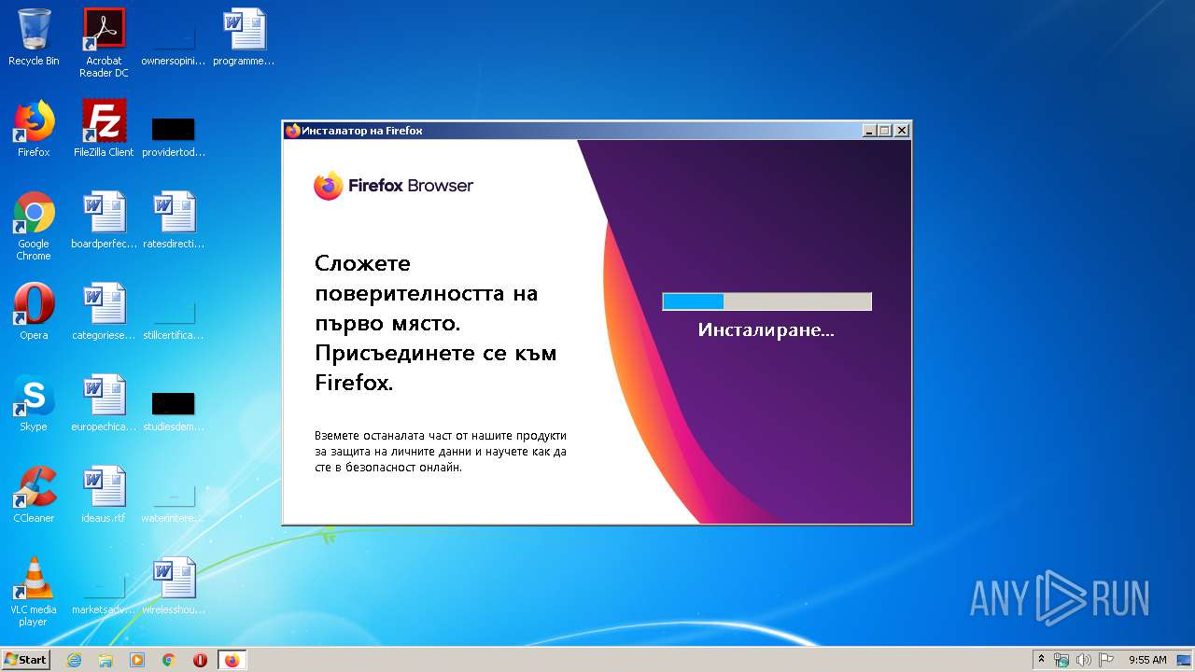The height and width of the screenshot is (672, 1195).
Task: Open the programme... Word document
Action: tap(244, 37)
